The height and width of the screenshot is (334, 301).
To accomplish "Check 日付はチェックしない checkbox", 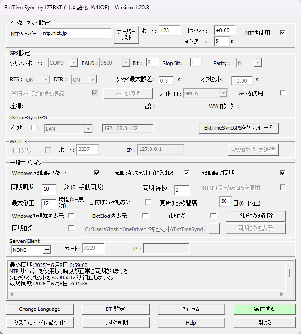I will (x=148, y=202).
